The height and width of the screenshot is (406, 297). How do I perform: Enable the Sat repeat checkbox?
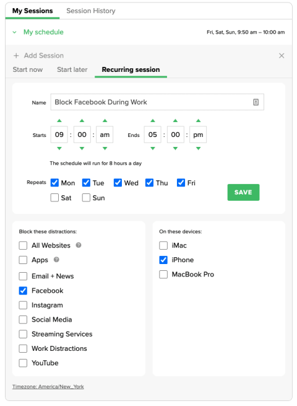click(54, 198)
